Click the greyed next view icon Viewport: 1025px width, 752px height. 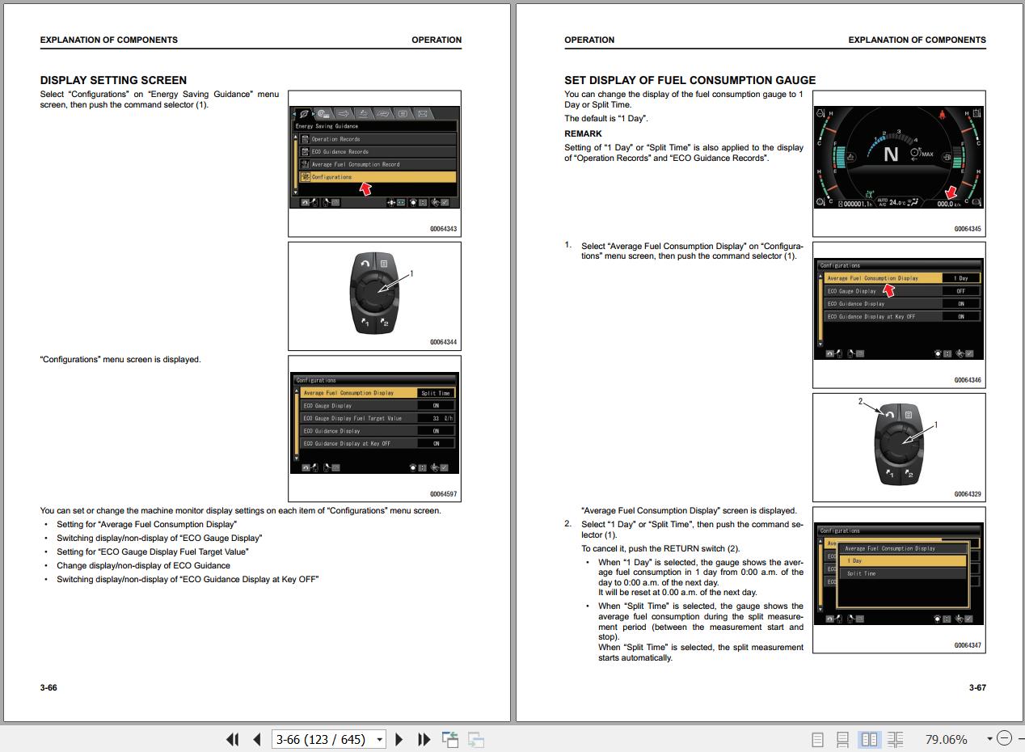(476, 739)
